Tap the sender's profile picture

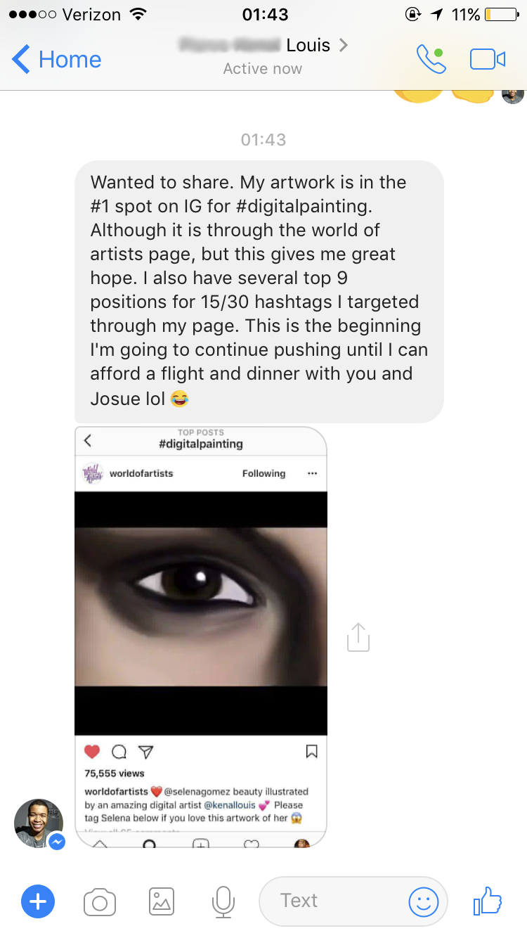click(39, 823)
